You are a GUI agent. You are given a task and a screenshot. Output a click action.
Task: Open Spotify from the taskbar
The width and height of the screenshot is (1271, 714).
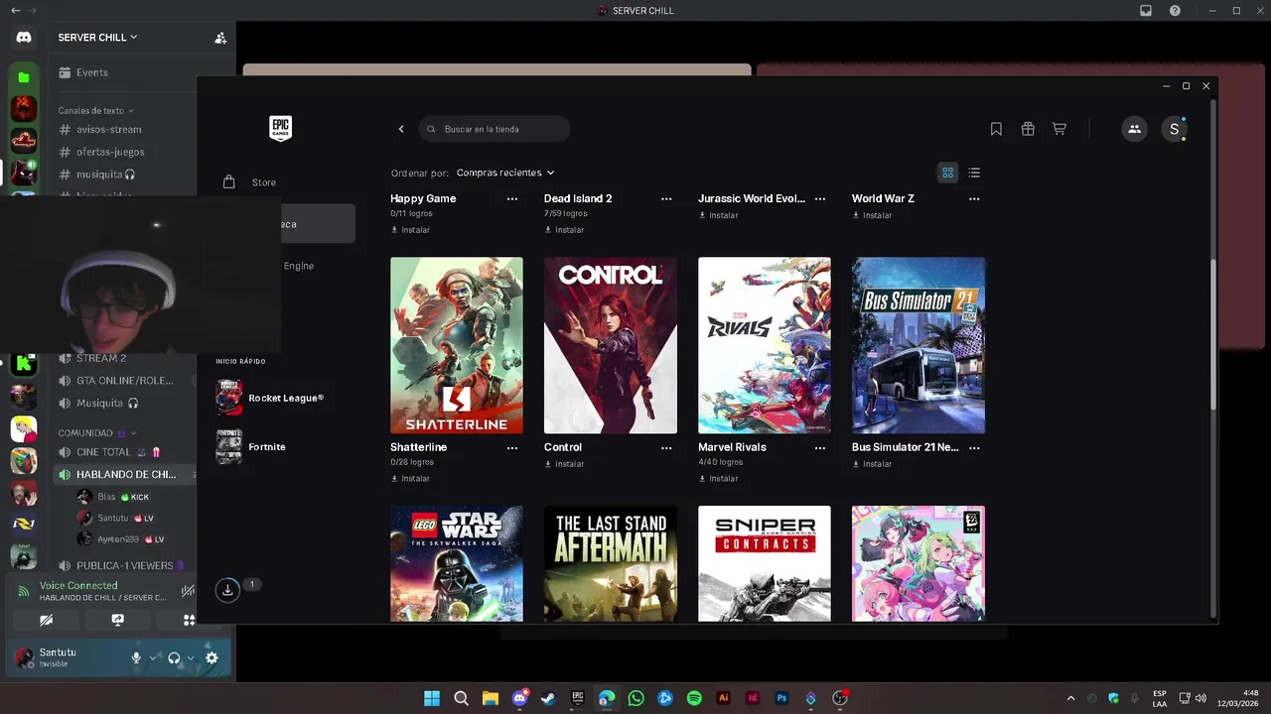click(x=694, y=698)
